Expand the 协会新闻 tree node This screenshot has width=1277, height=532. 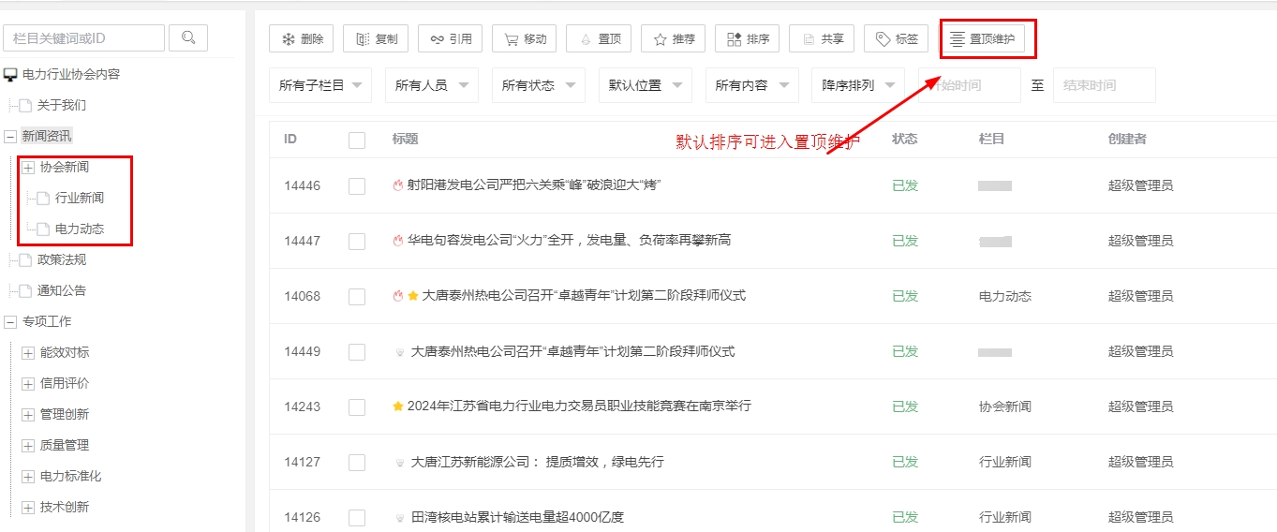tap(28, 168)
